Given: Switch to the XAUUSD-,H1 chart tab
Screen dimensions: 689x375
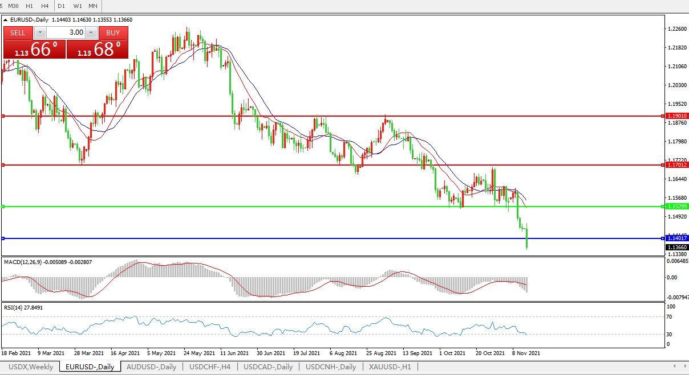Looking at the screenshot, I should coord(390,367).
